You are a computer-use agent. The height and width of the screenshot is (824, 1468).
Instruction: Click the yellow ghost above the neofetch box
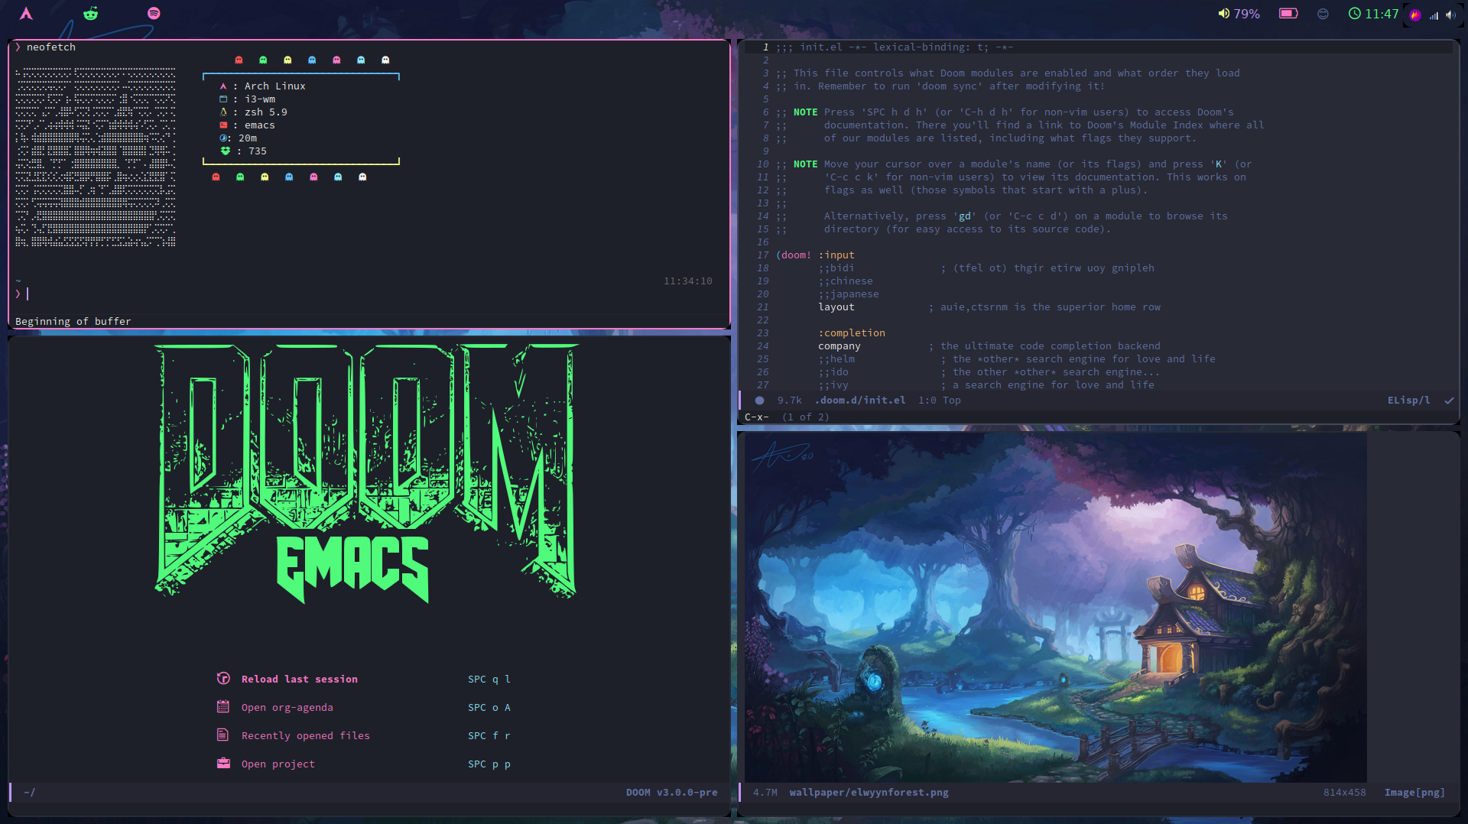point(287,60)
